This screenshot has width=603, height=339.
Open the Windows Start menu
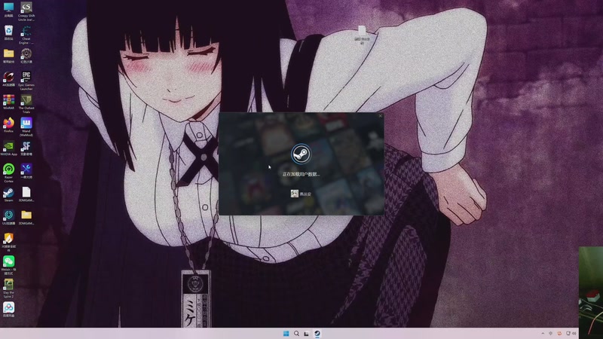(286, 333)
